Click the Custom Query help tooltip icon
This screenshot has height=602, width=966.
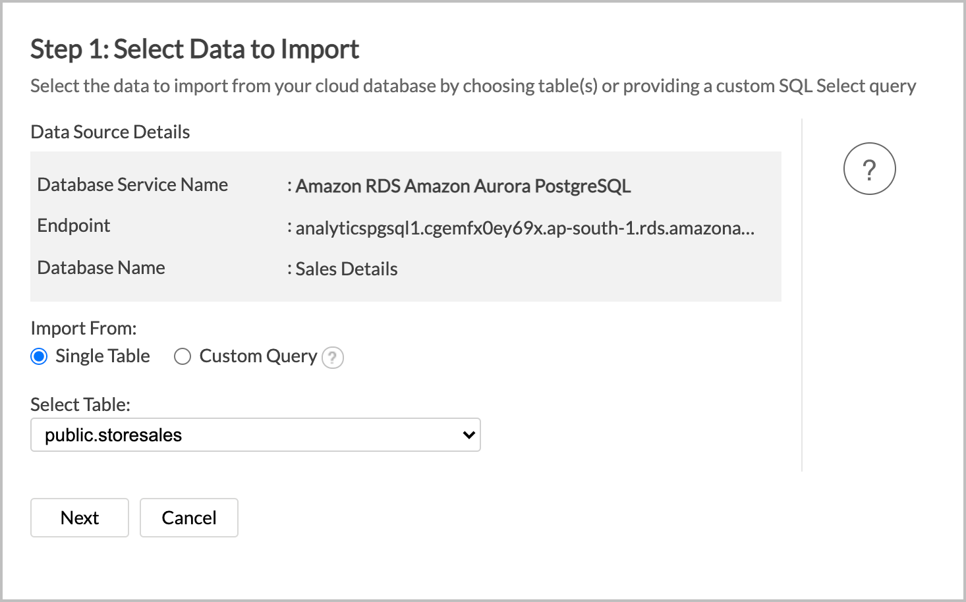[333, 357]
